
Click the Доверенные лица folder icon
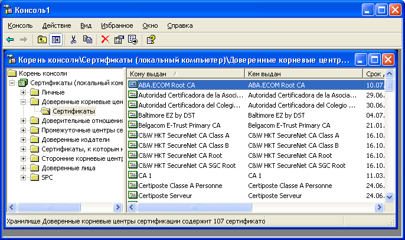(x=34, y=168)
